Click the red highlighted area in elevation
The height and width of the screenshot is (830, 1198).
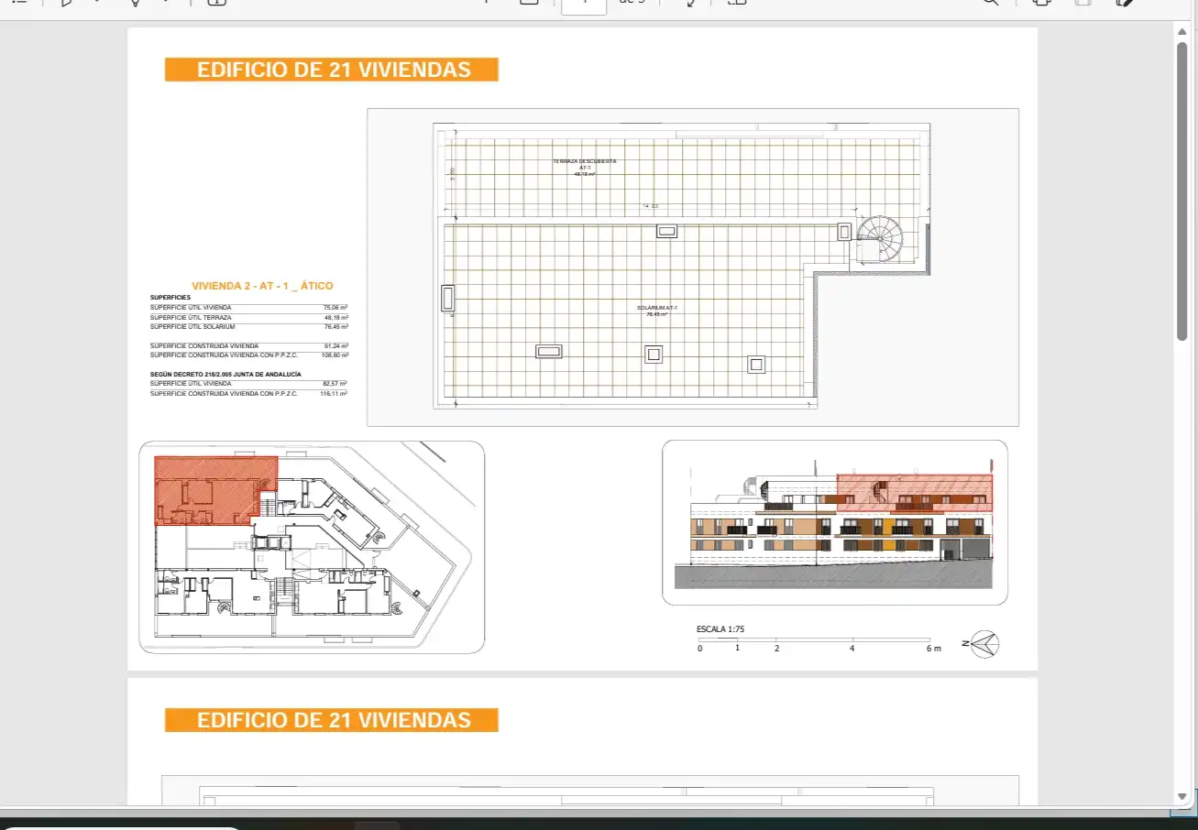(x=915, y=492)
